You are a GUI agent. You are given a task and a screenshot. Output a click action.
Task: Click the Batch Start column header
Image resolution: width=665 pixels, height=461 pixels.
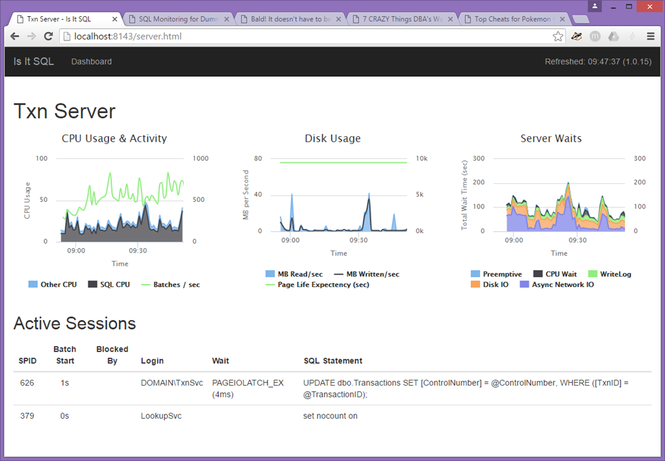click(65, 355)
